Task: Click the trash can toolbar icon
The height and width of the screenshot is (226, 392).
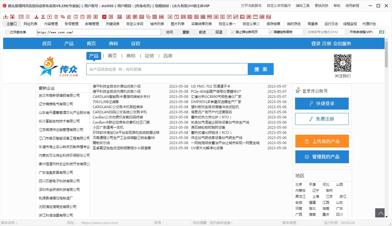Action: pyautogui.click(x=56, y=17)
